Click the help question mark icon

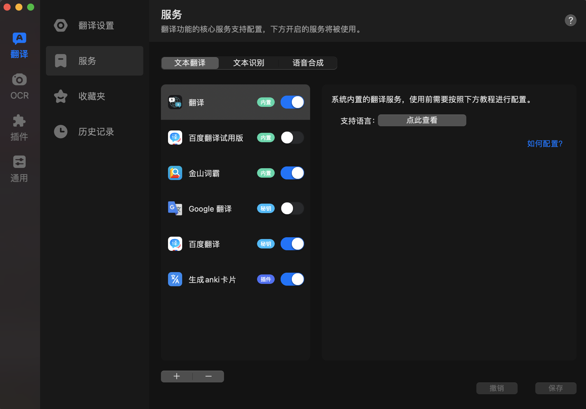tap(571, 20)
